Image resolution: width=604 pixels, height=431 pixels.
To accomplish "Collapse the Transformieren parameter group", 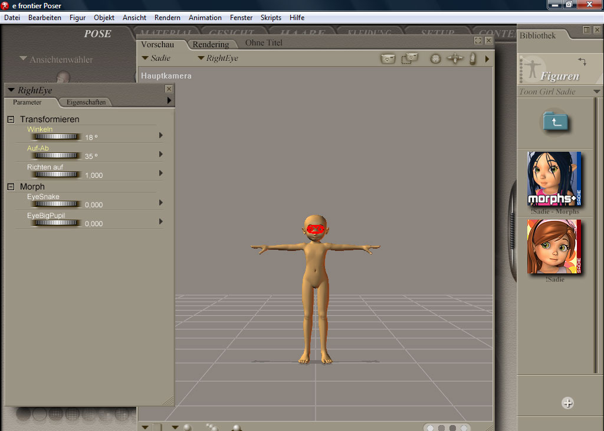I will click(x=11, y=119).
